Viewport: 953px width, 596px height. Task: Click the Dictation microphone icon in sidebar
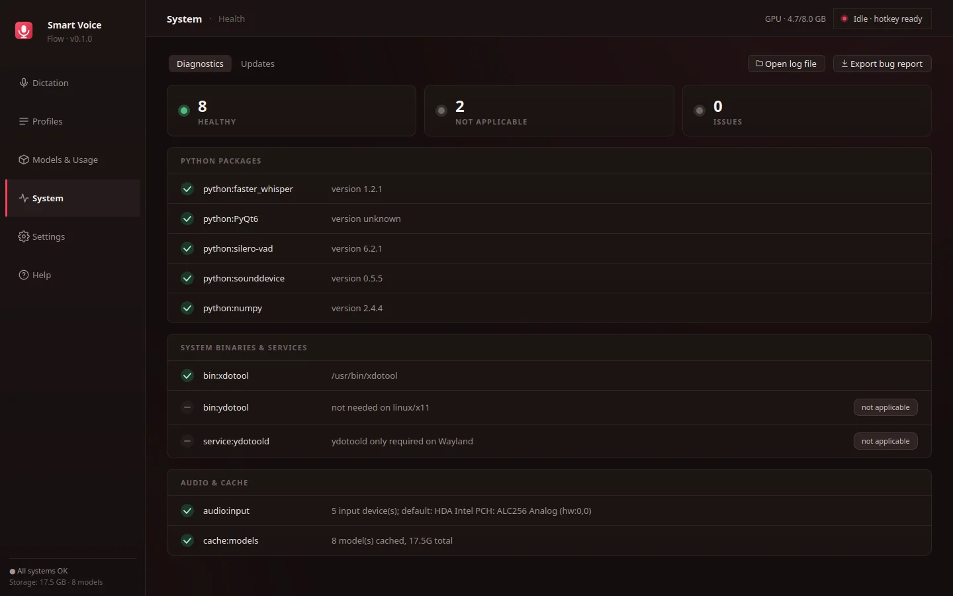(24, 83)
